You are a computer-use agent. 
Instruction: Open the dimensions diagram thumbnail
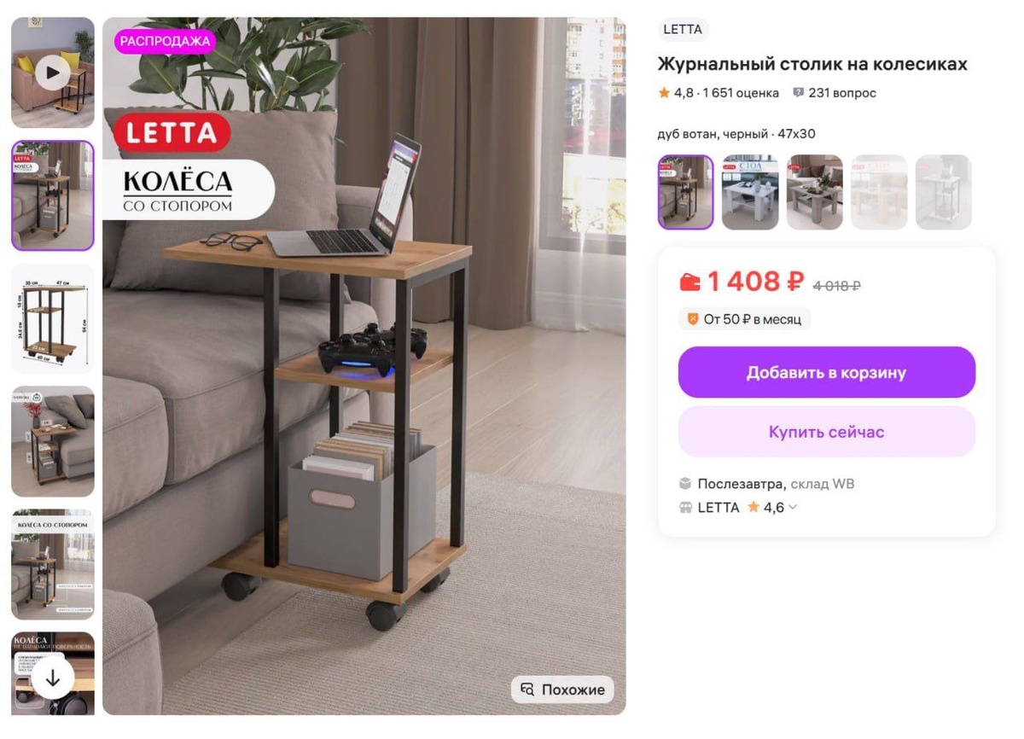click(x=53, y=318)
